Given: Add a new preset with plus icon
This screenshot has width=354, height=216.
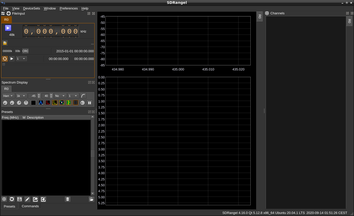Looking at the screenshot, I should pyautogui.click(x=4, y=199).
